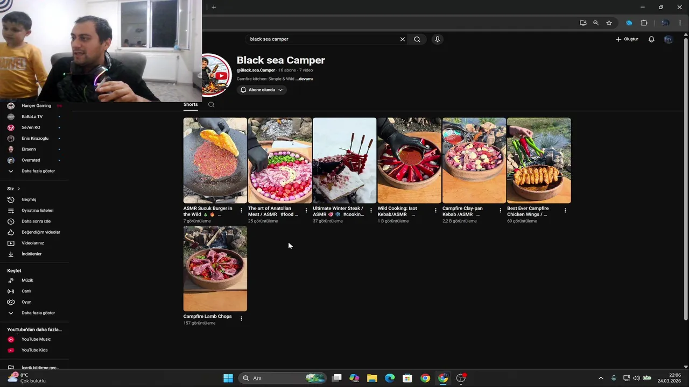Bookmark this page with the star icon
The width and height of the screenshot is (689, 387).
pos(609,23)
